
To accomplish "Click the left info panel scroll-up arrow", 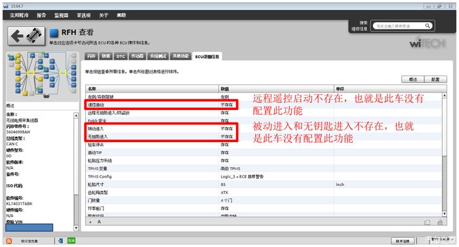I will pyautogui.click(x=76, y=115).
